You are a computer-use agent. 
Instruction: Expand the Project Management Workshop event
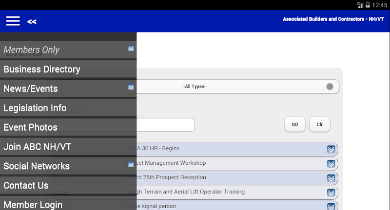point(331,164)
